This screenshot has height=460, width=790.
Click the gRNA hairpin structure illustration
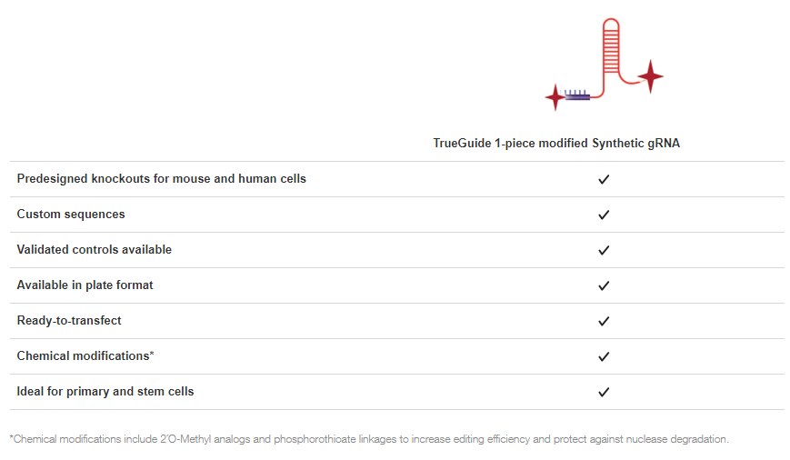click(611, 55)
